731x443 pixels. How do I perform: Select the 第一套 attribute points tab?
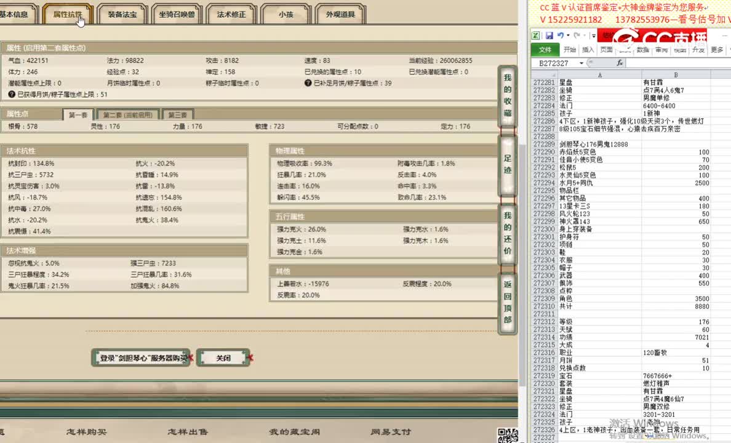point(78,114)
